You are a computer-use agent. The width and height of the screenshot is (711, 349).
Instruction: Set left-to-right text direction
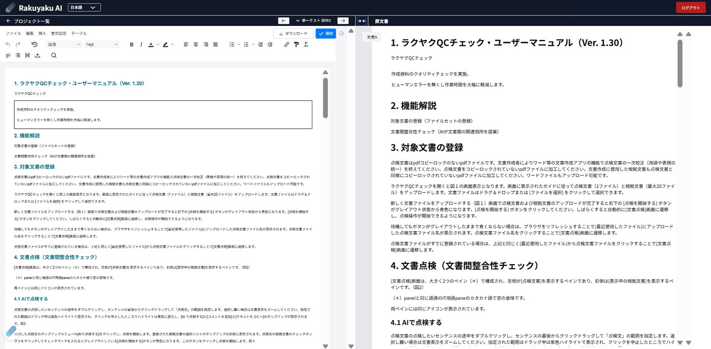8,55
